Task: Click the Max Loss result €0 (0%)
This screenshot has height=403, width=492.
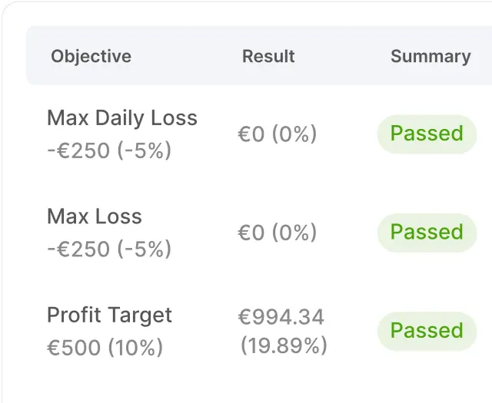Action: (278, 233)
